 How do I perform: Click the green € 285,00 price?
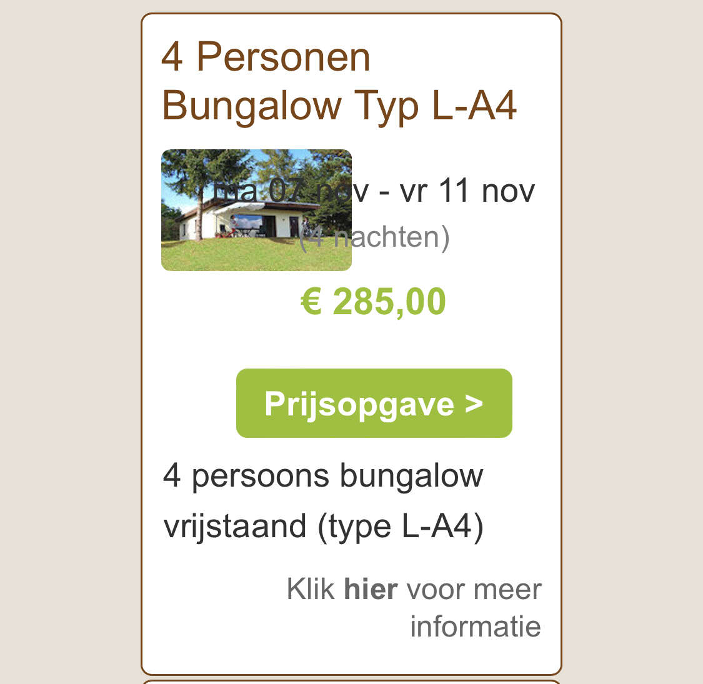(373, 302)
